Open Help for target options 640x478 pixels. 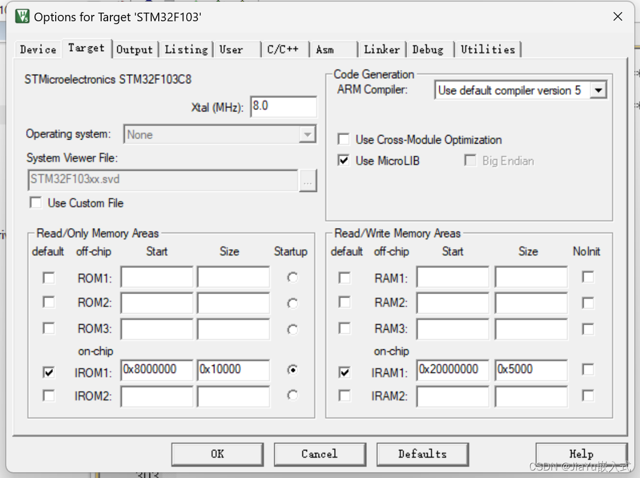(581, 454)
